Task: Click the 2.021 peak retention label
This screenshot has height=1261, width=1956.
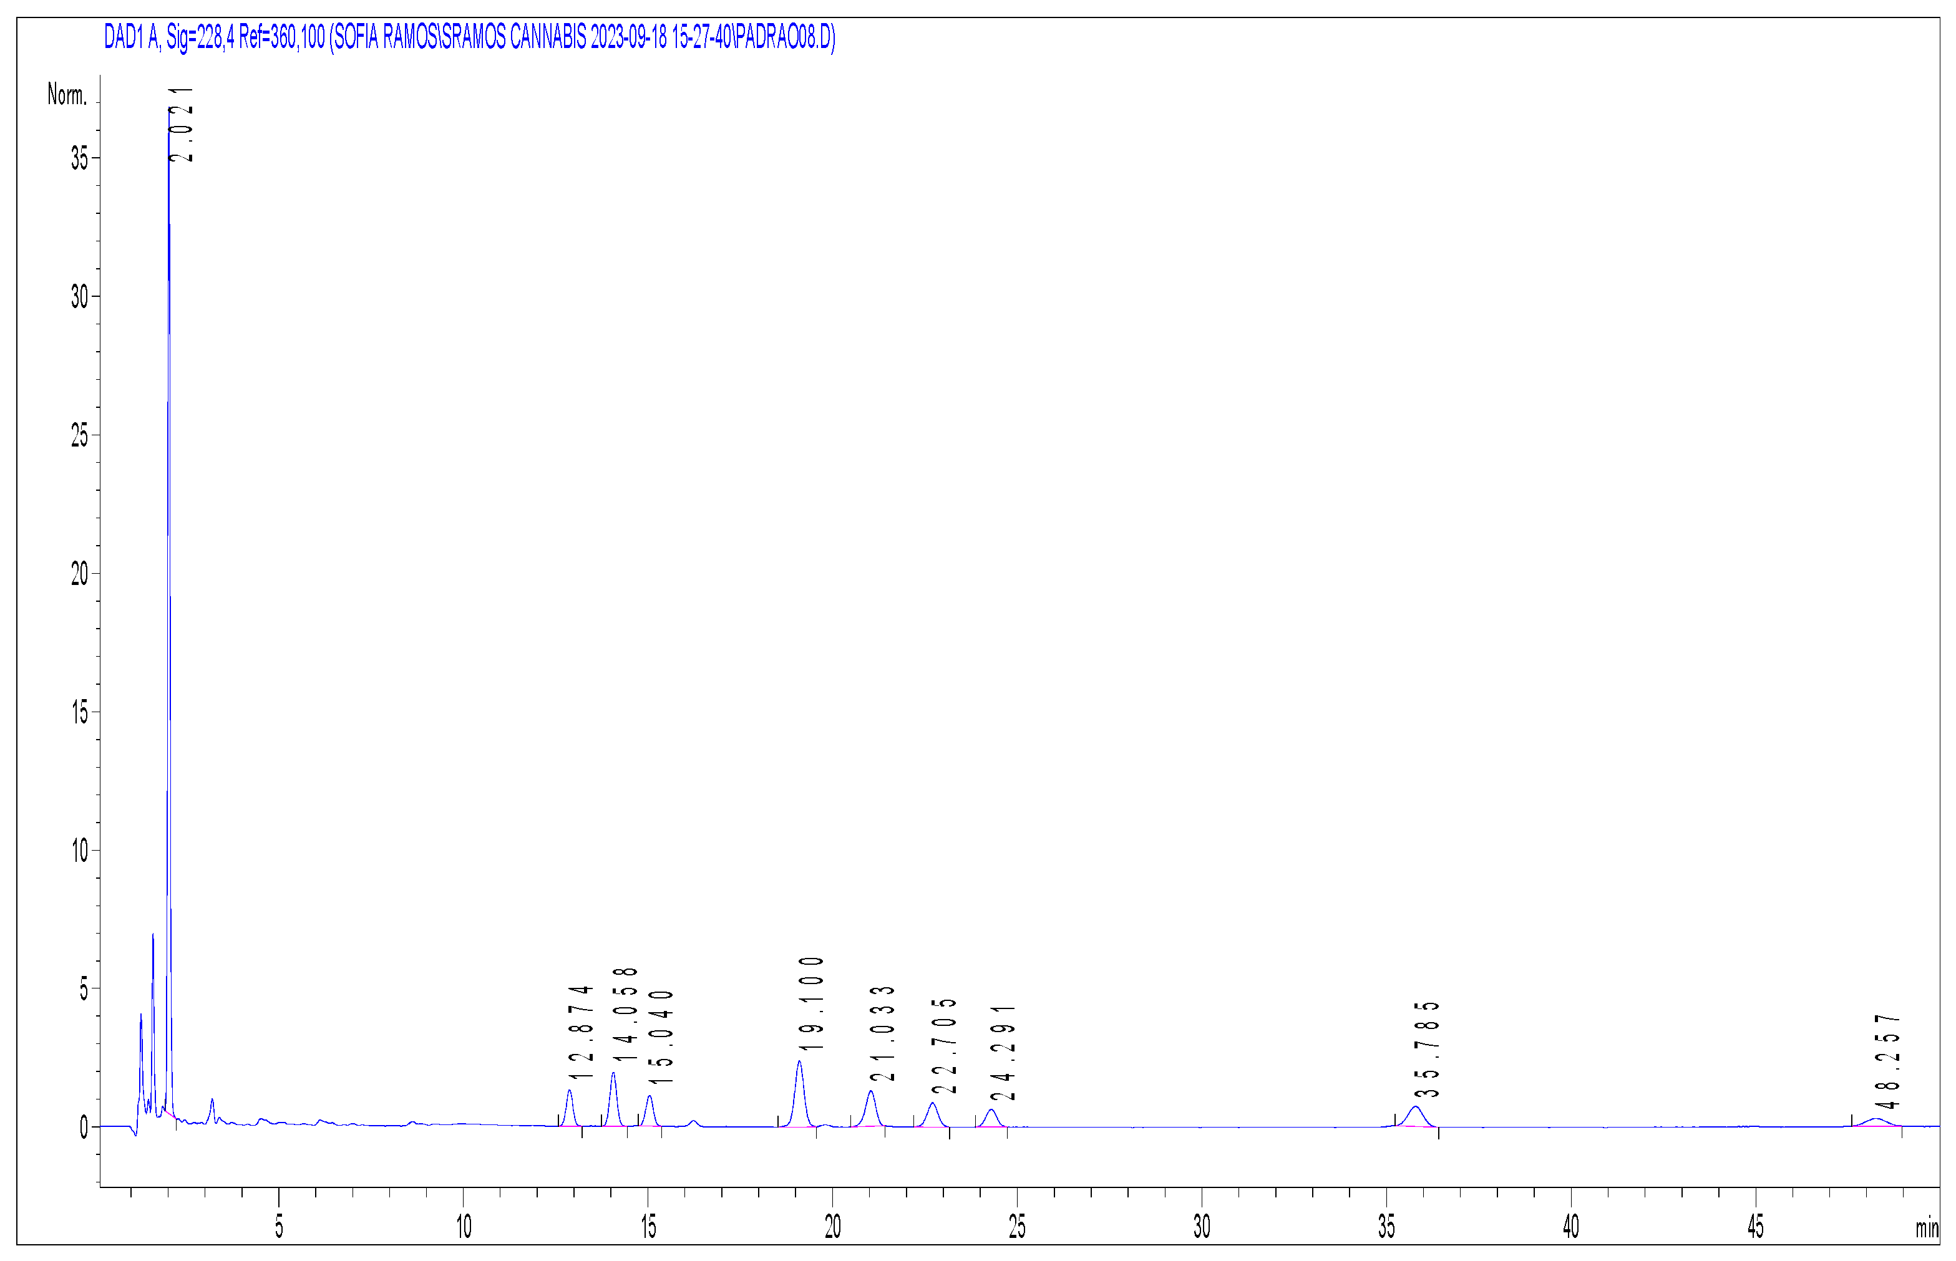Action: [182, 125]
